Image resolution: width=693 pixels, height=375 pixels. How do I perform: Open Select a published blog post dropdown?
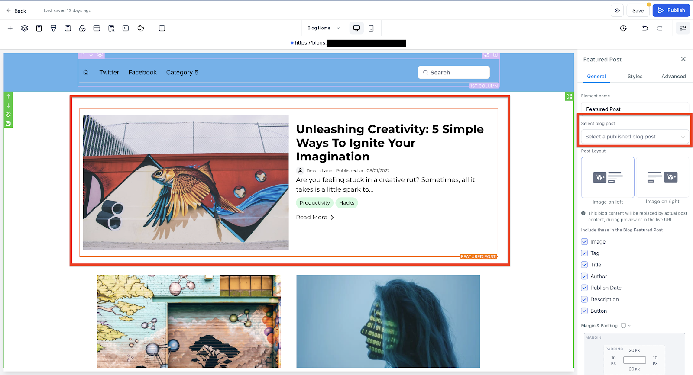pos(635,137)
